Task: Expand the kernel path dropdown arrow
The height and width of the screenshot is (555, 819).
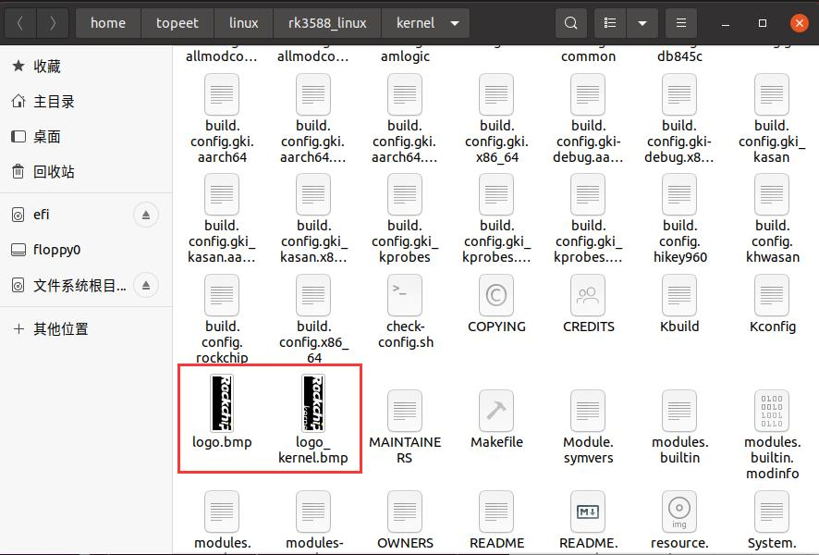Action: [x=455, y=23]
